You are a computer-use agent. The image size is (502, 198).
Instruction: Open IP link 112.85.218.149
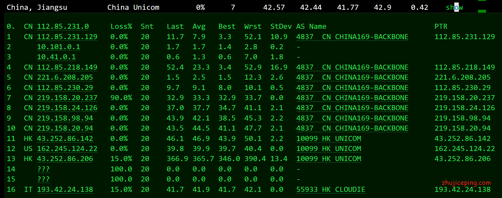pyautogui.click(x=67, y=67)
